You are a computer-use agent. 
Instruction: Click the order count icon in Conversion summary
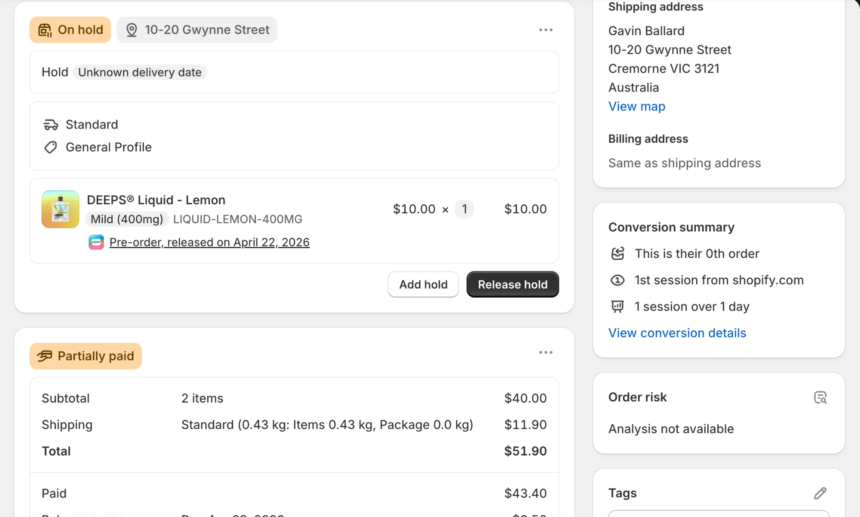[x=617, y=254]
